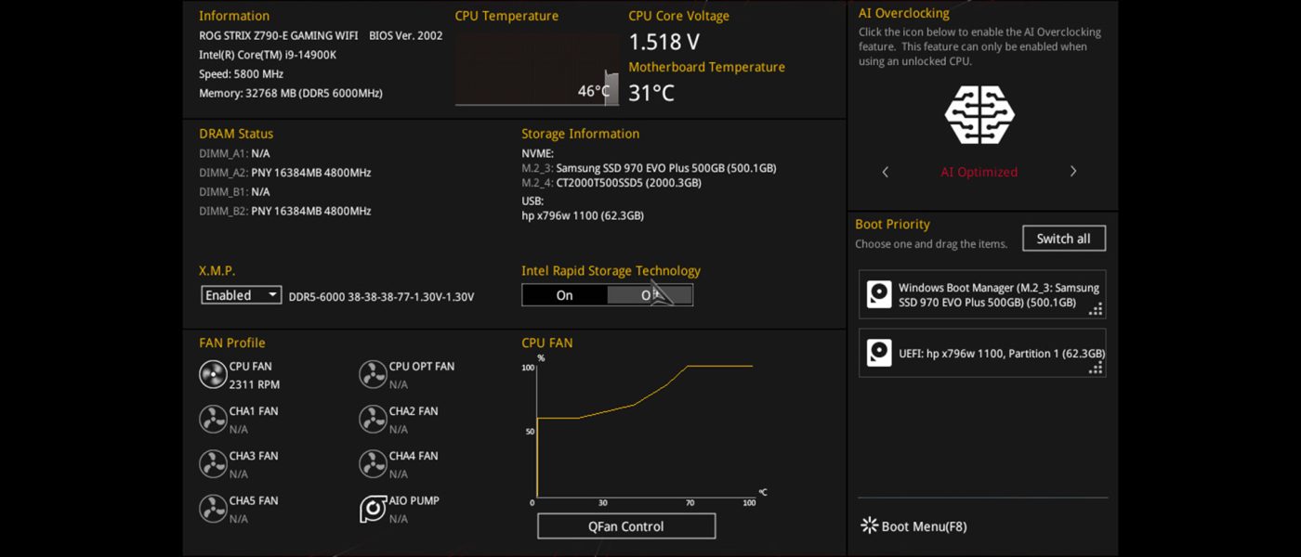Open Boot Menu(F8)
Screen dimensions: 1301x557
[924, 526]
